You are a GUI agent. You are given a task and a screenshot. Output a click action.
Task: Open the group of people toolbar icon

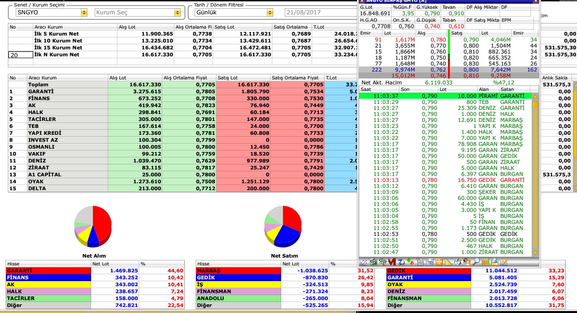click(382, 262)
